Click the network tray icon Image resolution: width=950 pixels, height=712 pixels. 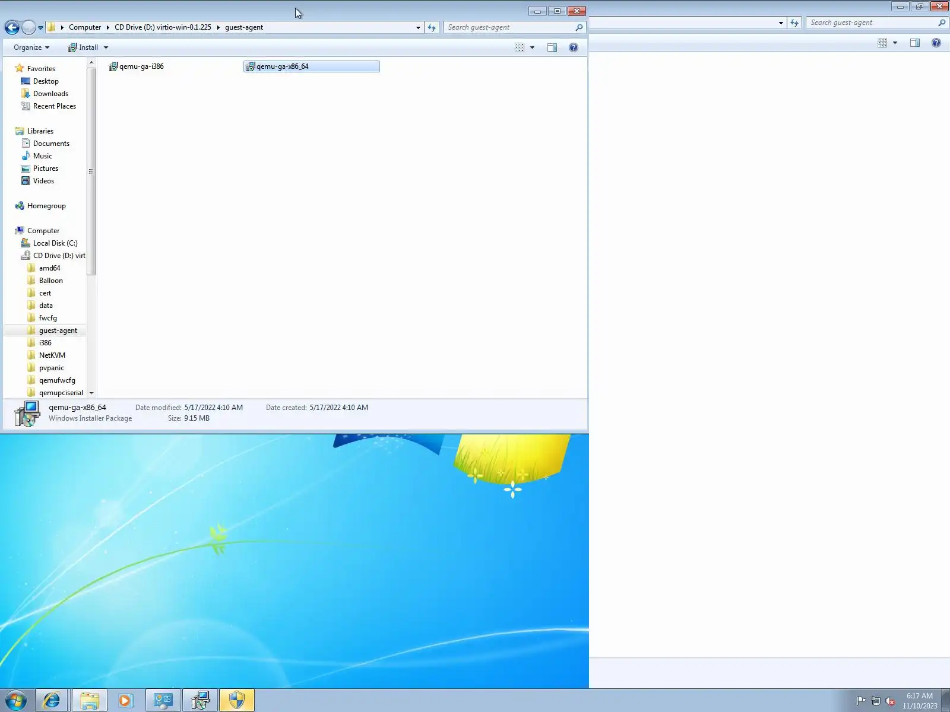pyautogui.click(x=876, y=701)
